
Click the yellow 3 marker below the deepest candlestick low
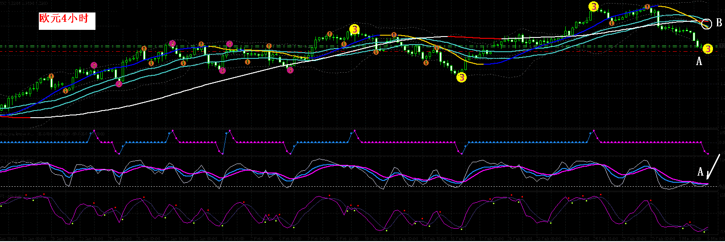461,77
